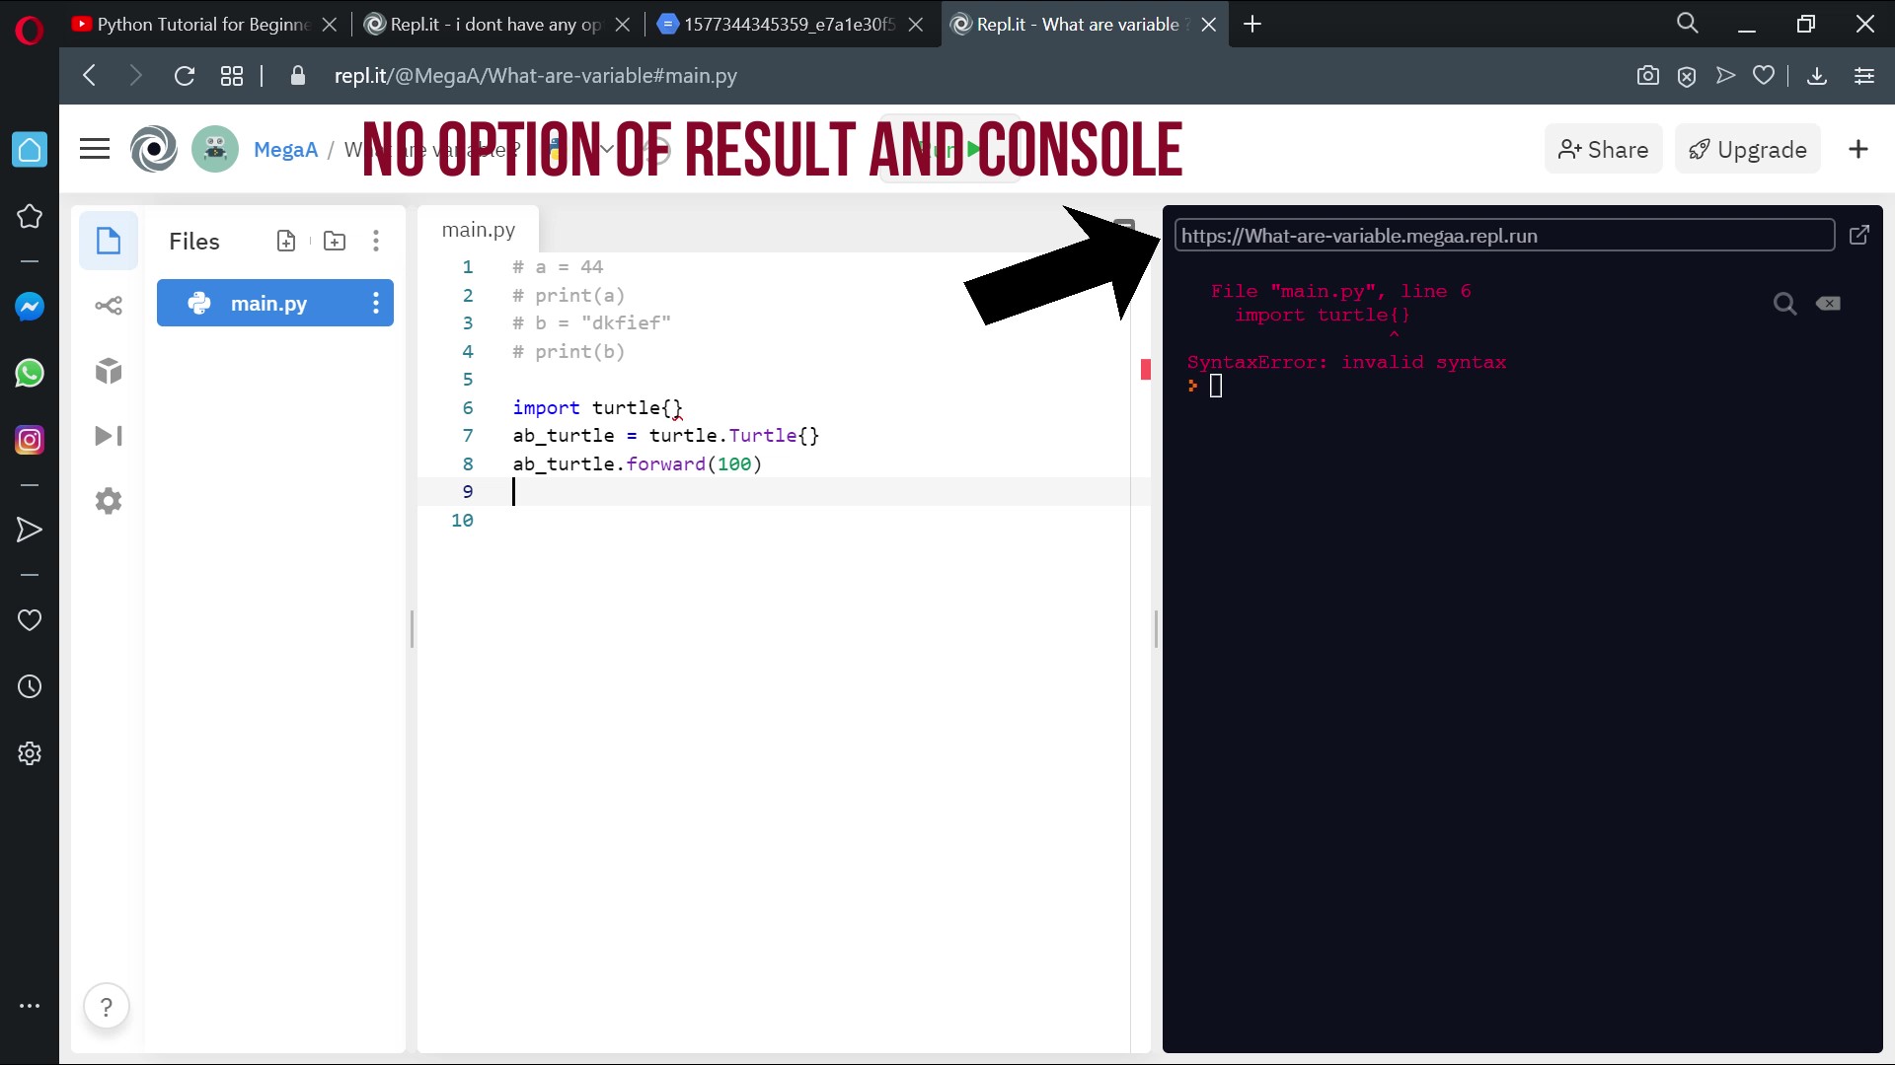Open the Opera menu logo
The height and width of the screenshot is (1065, 1895).
click(30, 31)
